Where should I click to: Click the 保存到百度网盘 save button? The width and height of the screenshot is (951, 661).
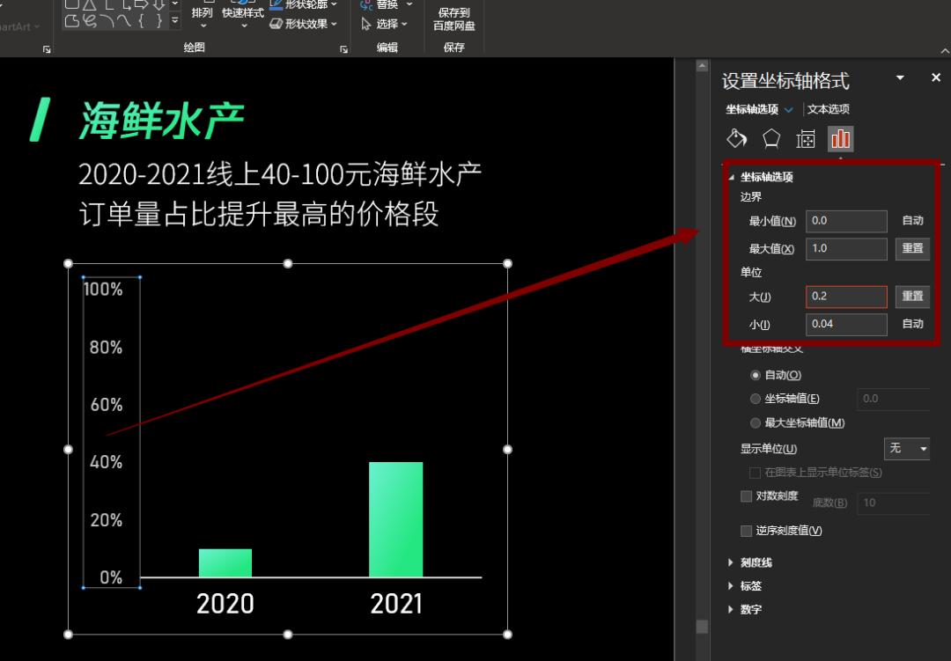point(453,16)
